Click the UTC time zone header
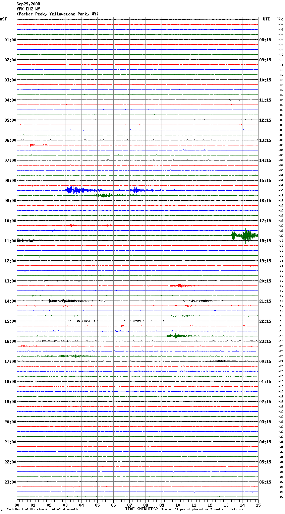The width and height of the screenshot is (285, 514). 267,19
